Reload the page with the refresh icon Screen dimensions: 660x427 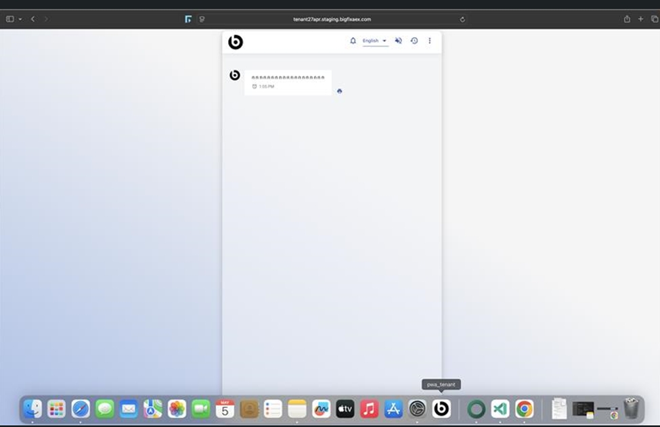click(462, 20)
